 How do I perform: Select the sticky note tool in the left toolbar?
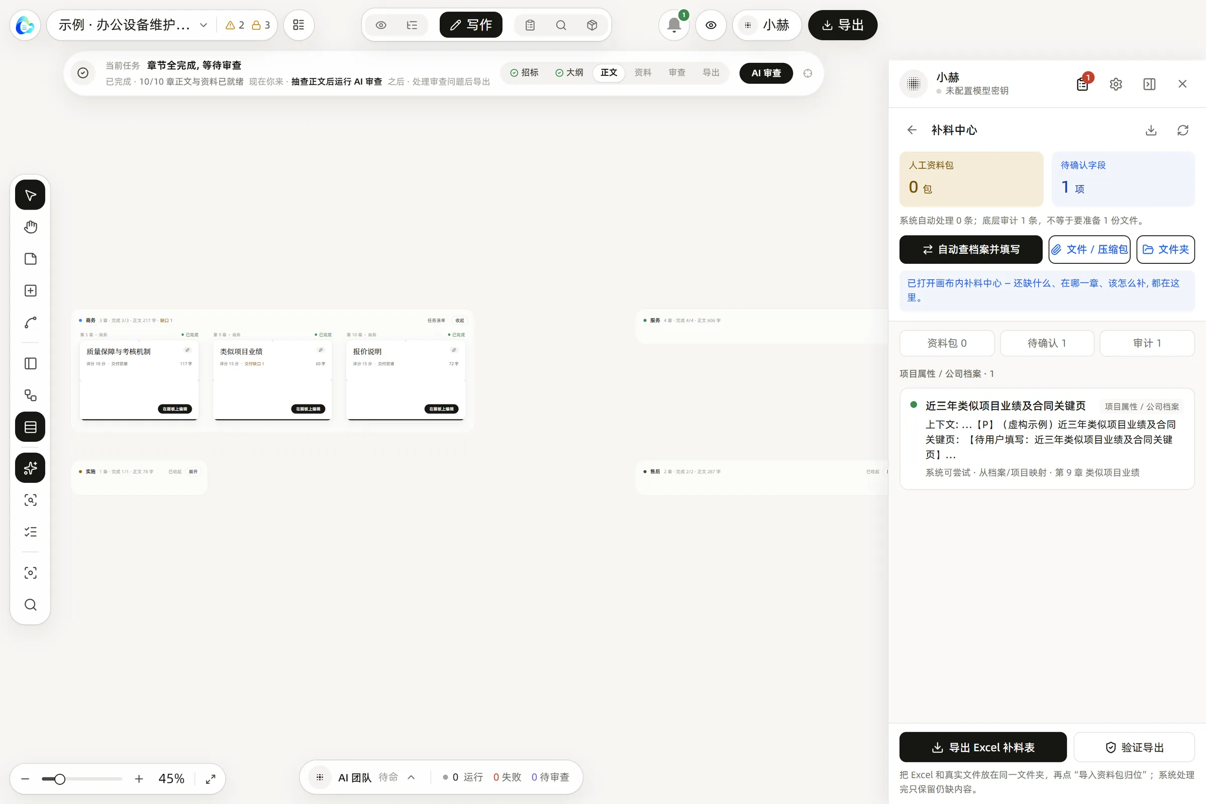pos(30,258)
